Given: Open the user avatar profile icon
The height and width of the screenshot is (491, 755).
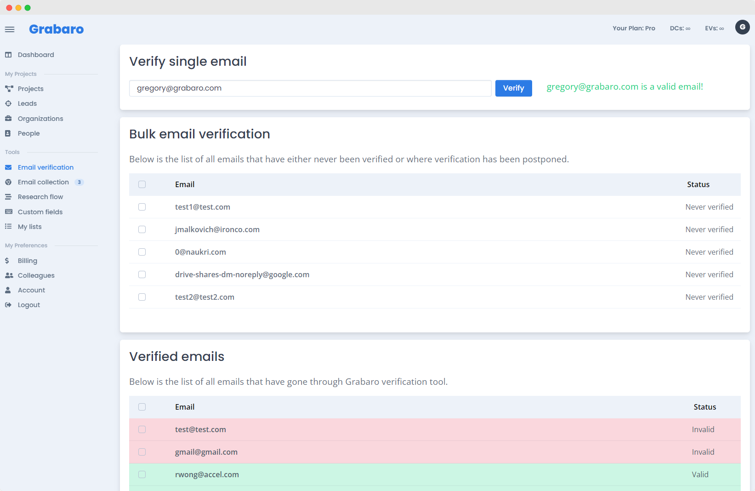Looking at the screenshot, I should [742, 28].
